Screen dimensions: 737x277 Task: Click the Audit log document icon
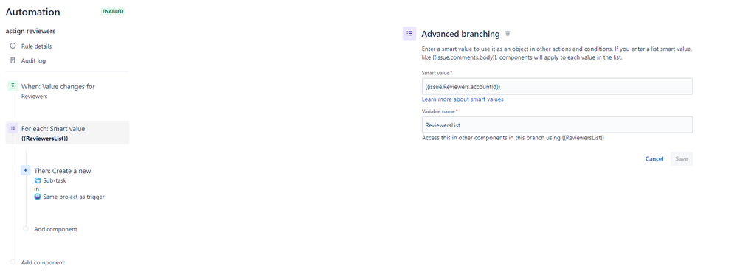click(x=13, y=60)
